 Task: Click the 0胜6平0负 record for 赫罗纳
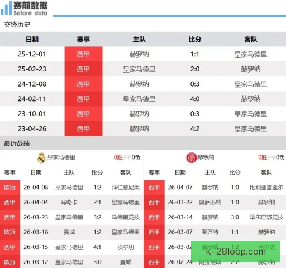(x=271, y=157)
